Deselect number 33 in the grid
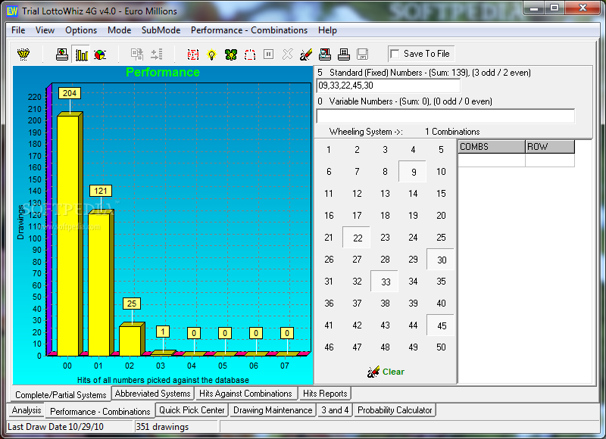 click(x=385, y=282)
